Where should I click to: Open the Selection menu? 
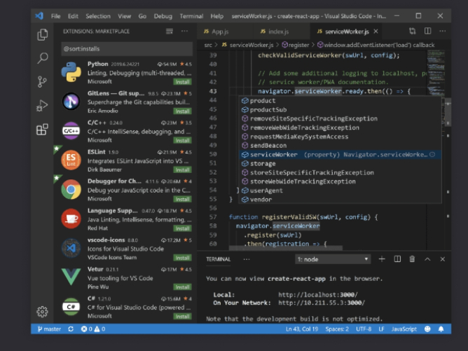(x=98, y=16)
